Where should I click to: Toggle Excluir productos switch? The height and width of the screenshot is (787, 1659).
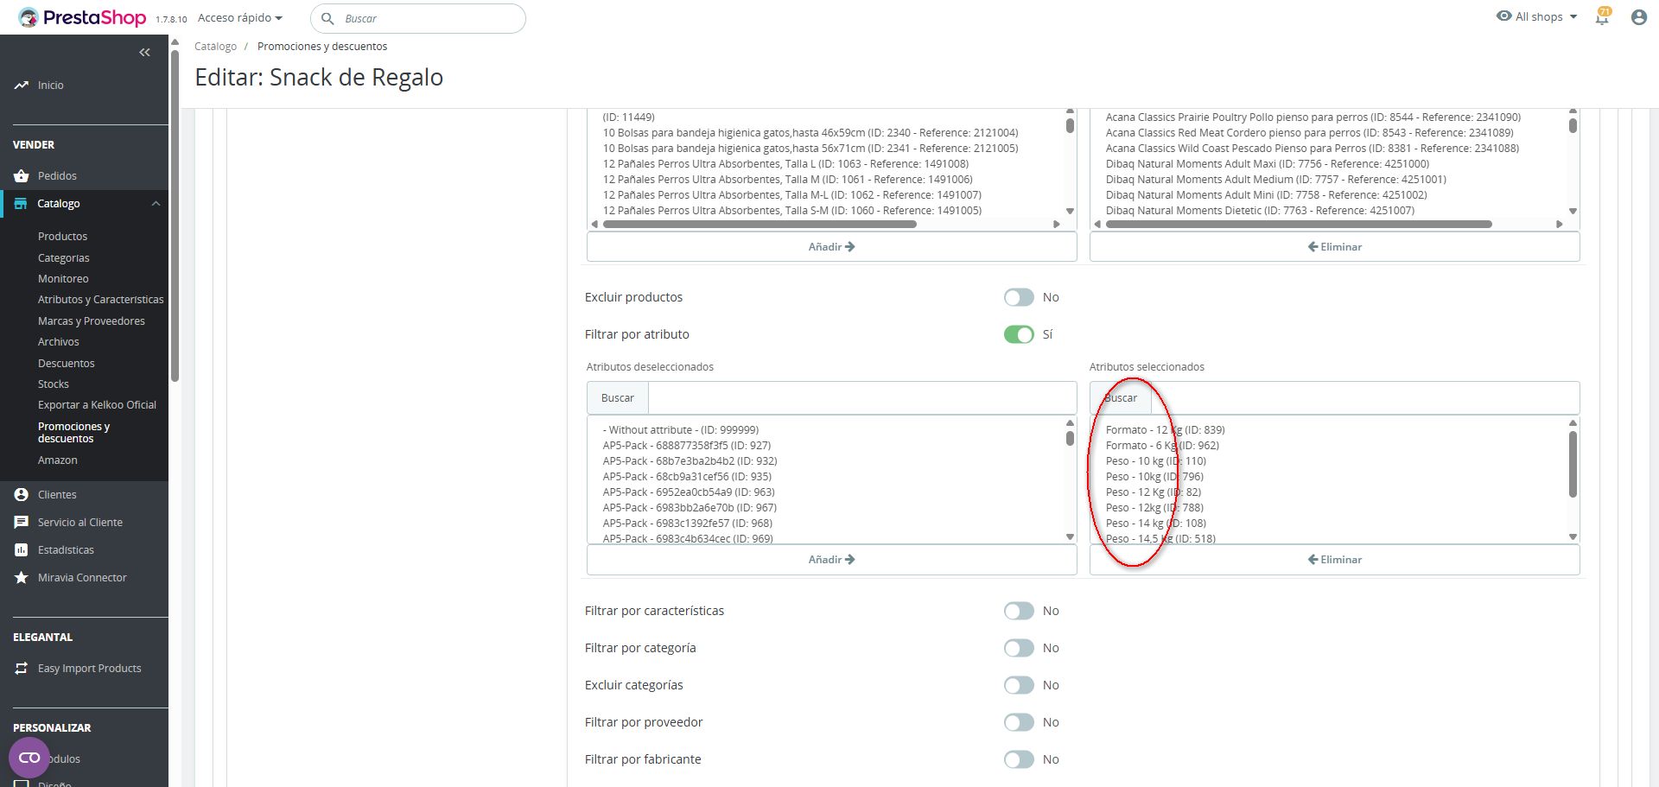coord(1019,297)
